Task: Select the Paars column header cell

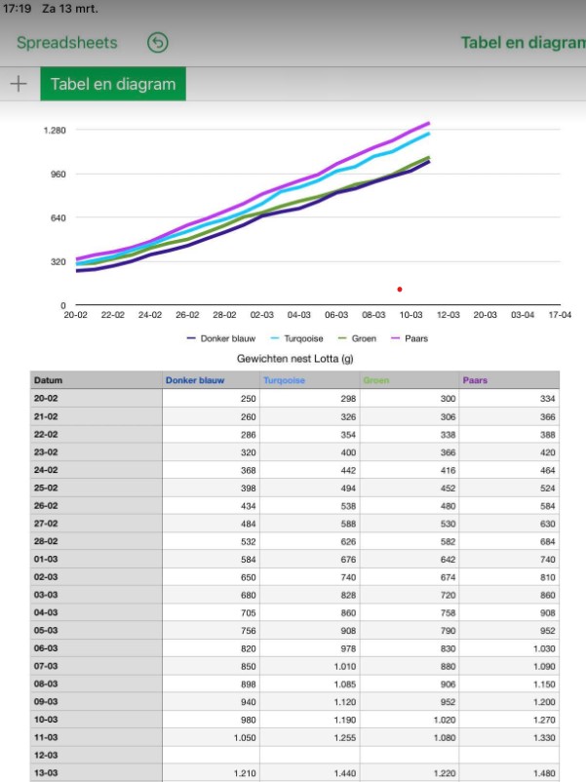Action: (507, 379)
